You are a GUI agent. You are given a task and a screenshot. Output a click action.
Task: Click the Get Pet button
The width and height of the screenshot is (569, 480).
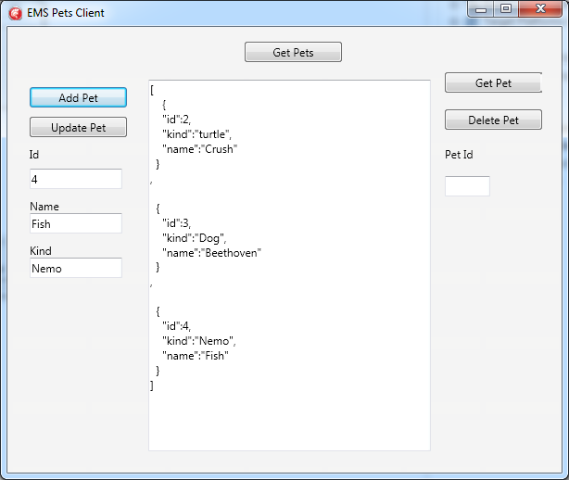(x=493, y=82)
